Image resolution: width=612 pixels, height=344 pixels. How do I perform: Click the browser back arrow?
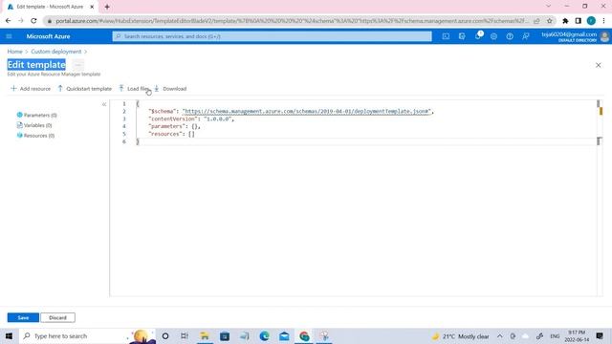9,21
